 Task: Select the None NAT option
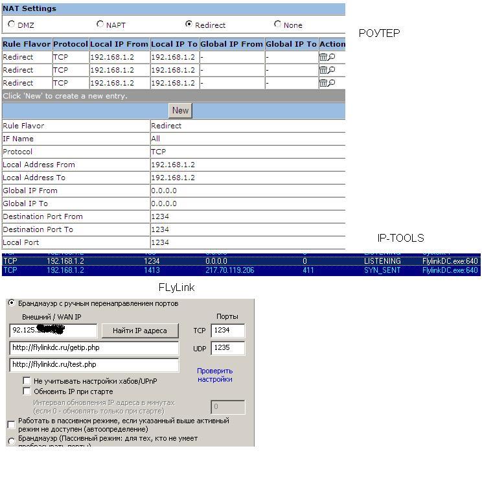tap(277, 24)
